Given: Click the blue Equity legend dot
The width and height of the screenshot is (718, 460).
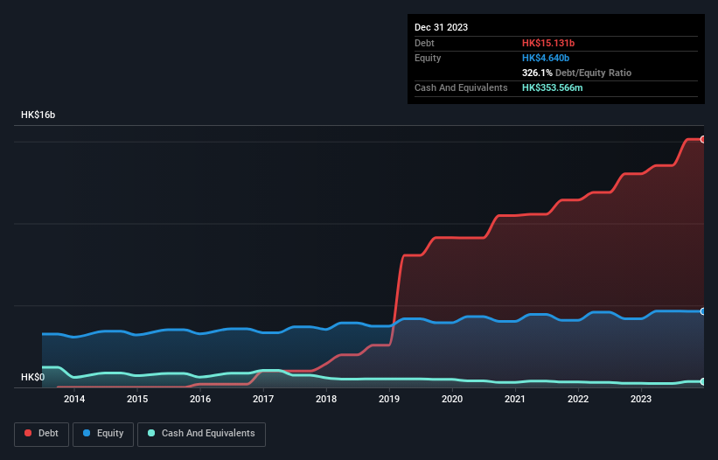Looking at the screenshot, I should pyautogui.click(x=87, y=433).
